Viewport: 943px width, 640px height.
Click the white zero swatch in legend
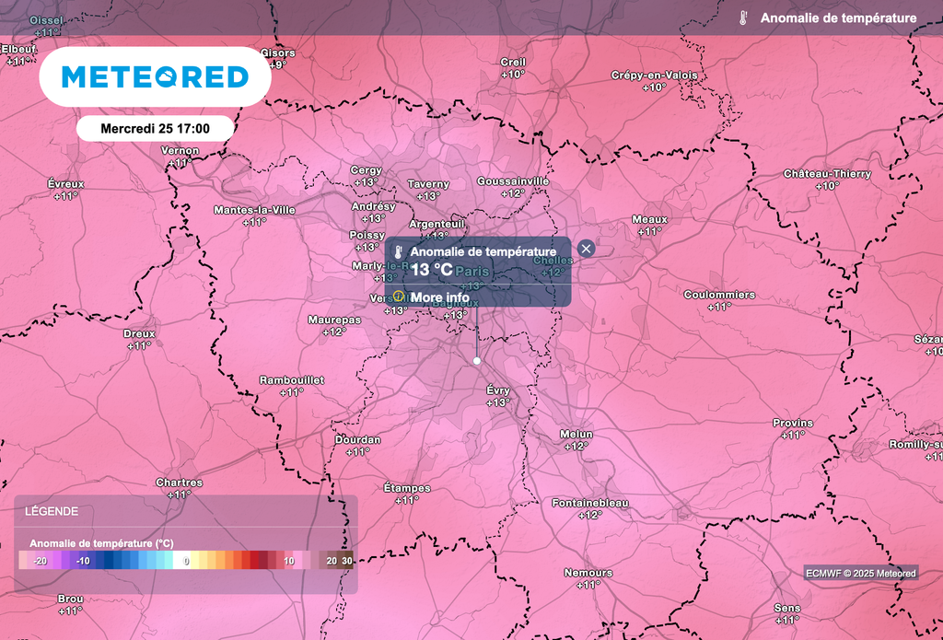click(x=185, y=560)
